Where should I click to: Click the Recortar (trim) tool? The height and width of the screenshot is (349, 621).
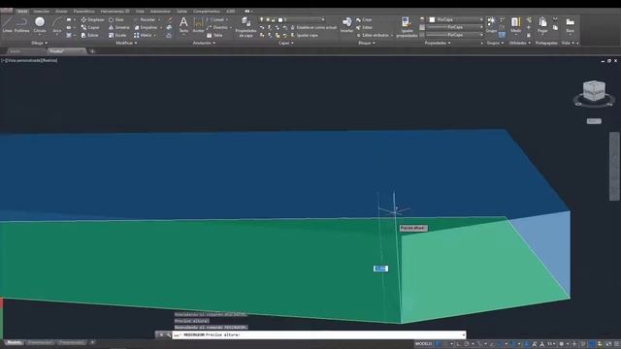145,19
